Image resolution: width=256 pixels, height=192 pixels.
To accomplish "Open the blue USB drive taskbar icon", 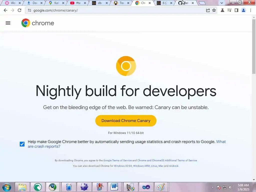I will tap(69, 187).
